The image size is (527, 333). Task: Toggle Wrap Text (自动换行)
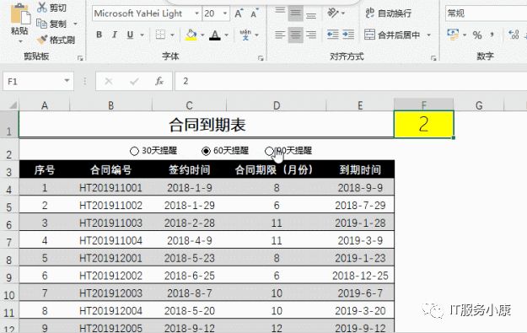(x=388, y=13)
